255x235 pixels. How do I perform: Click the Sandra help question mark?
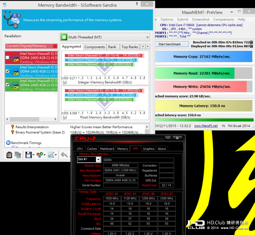137,4
